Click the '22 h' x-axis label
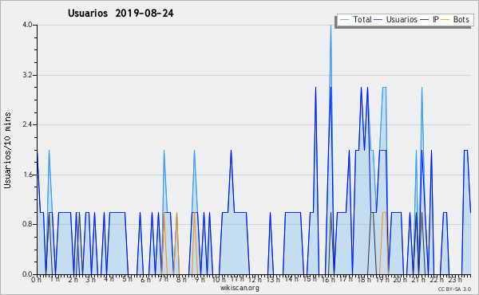 [x=437, y=280]
